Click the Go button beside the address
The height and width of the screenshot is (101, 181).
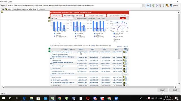[x=148, y=6]
